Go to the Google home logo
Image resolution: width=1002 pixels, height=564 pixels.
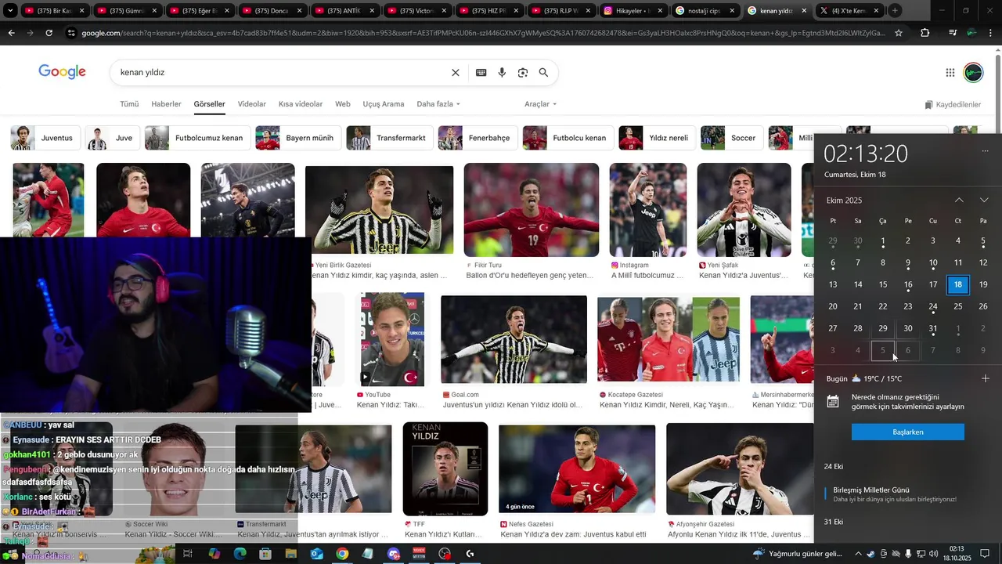tap(62, 72)
